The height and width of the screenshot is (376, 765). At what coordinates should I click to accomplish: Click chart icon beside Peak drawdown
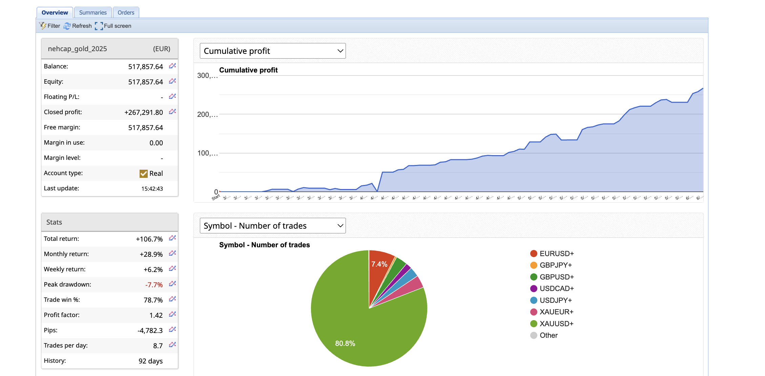point(172,284)
